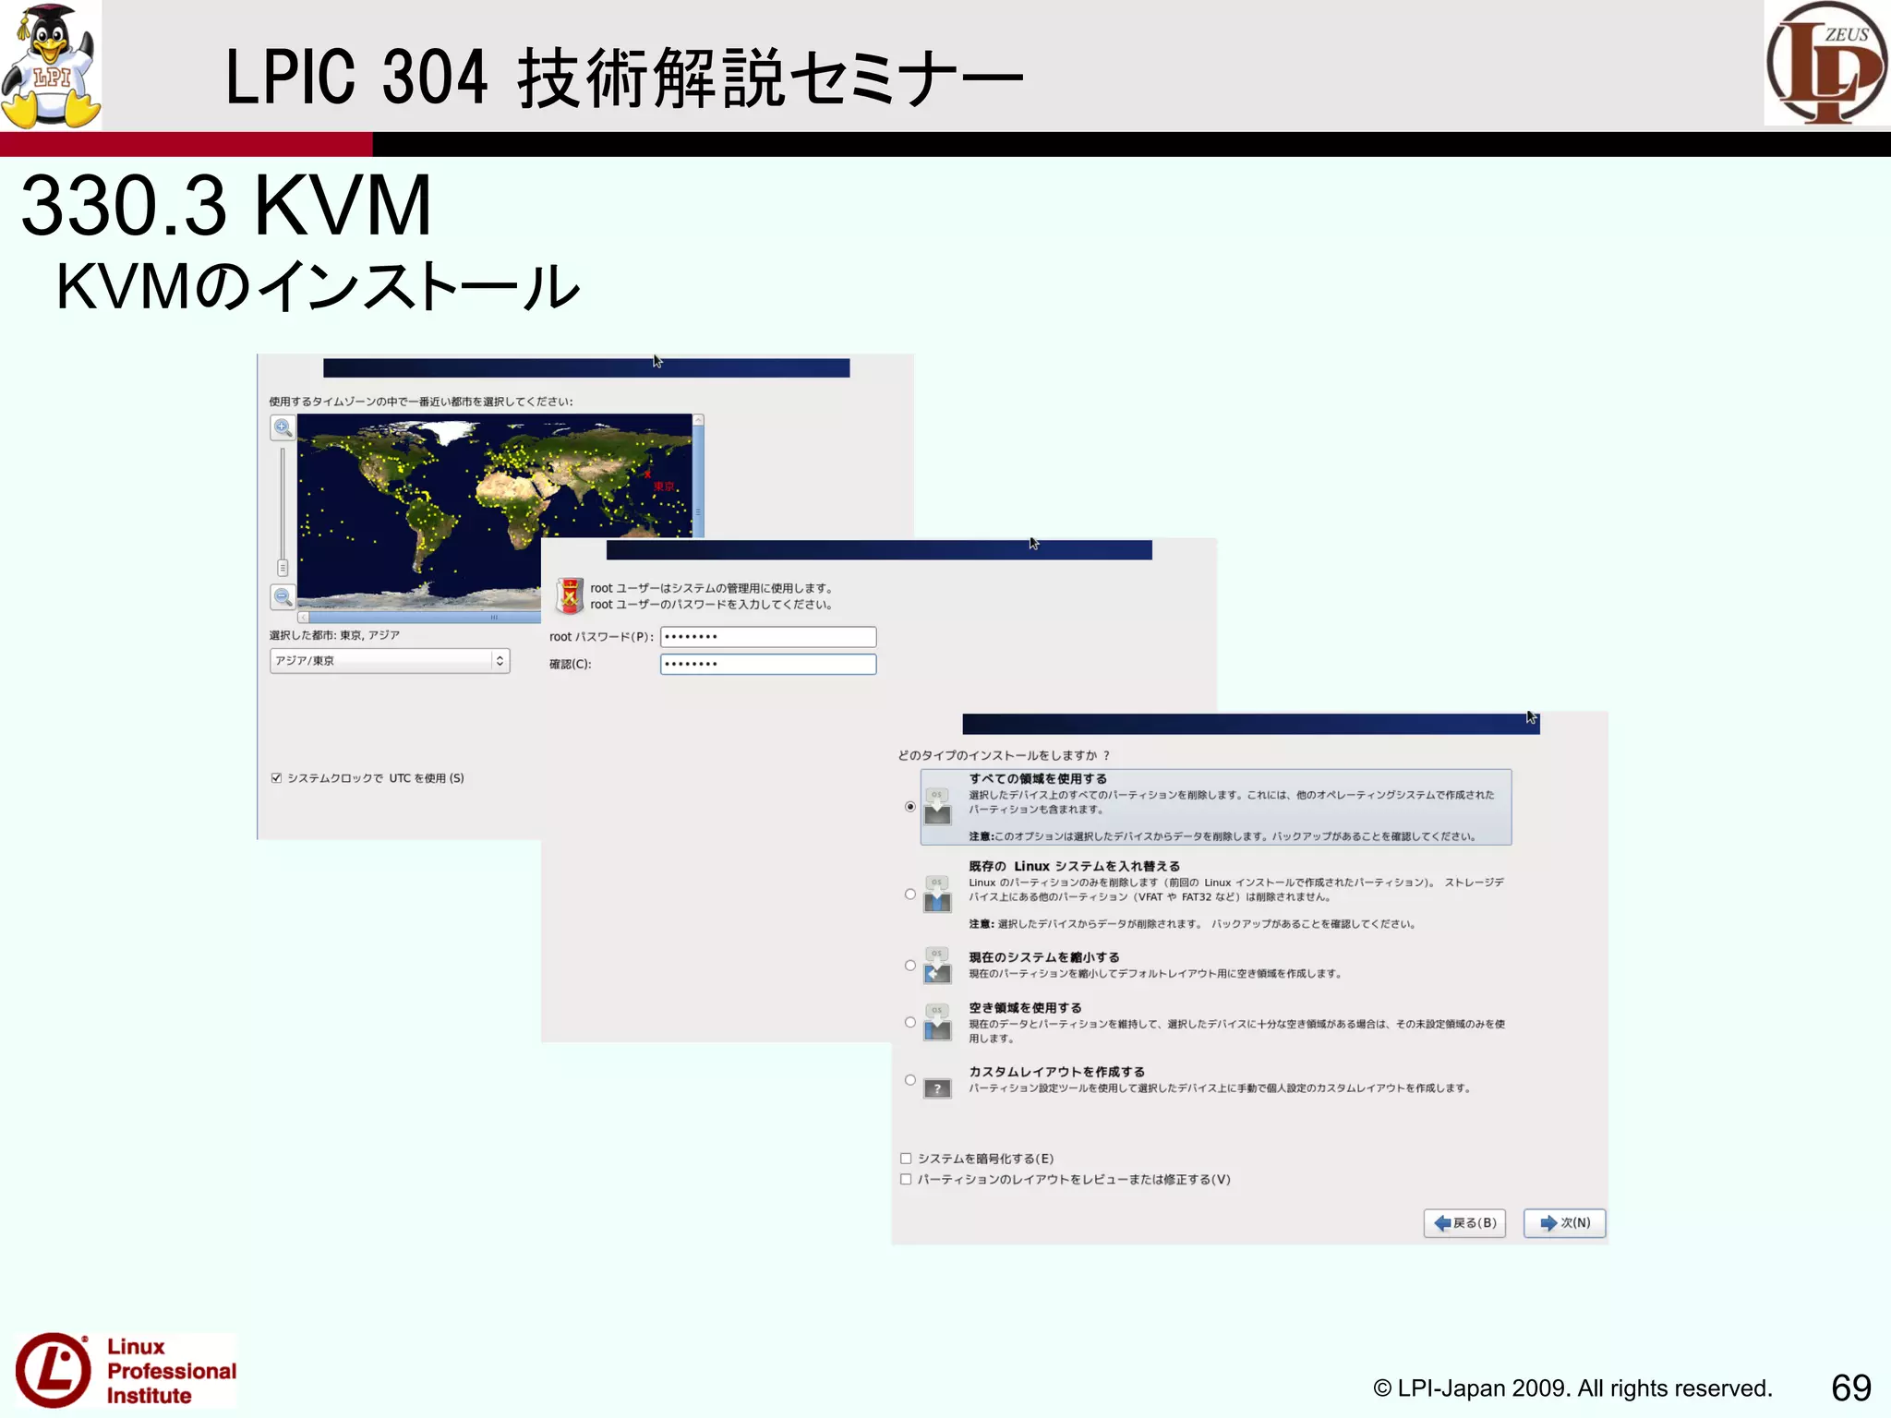Click the 次(N) next button
The width and height of the screenshot is (1891, 1418).
click(1564, 1222)
